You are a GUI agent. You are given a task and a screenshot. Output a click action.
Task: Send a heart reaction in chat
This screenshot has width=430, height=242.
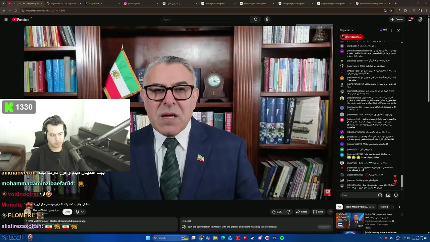(396, 195)
